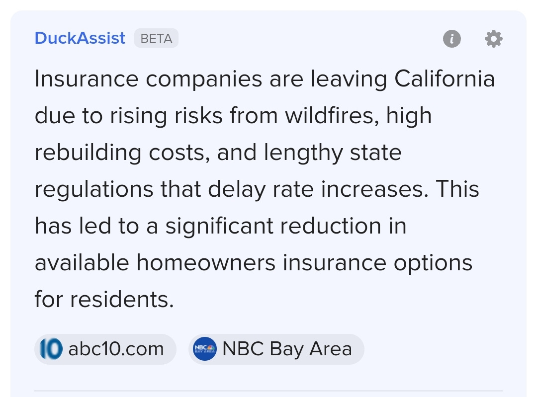Open the NBC Bay Area source
Screen dimensions: 537x397
(x=287, y=349)
